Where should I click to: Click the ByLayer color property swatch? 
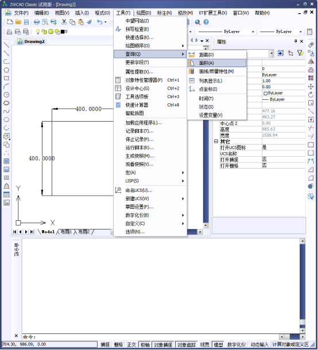pos(266,93)
